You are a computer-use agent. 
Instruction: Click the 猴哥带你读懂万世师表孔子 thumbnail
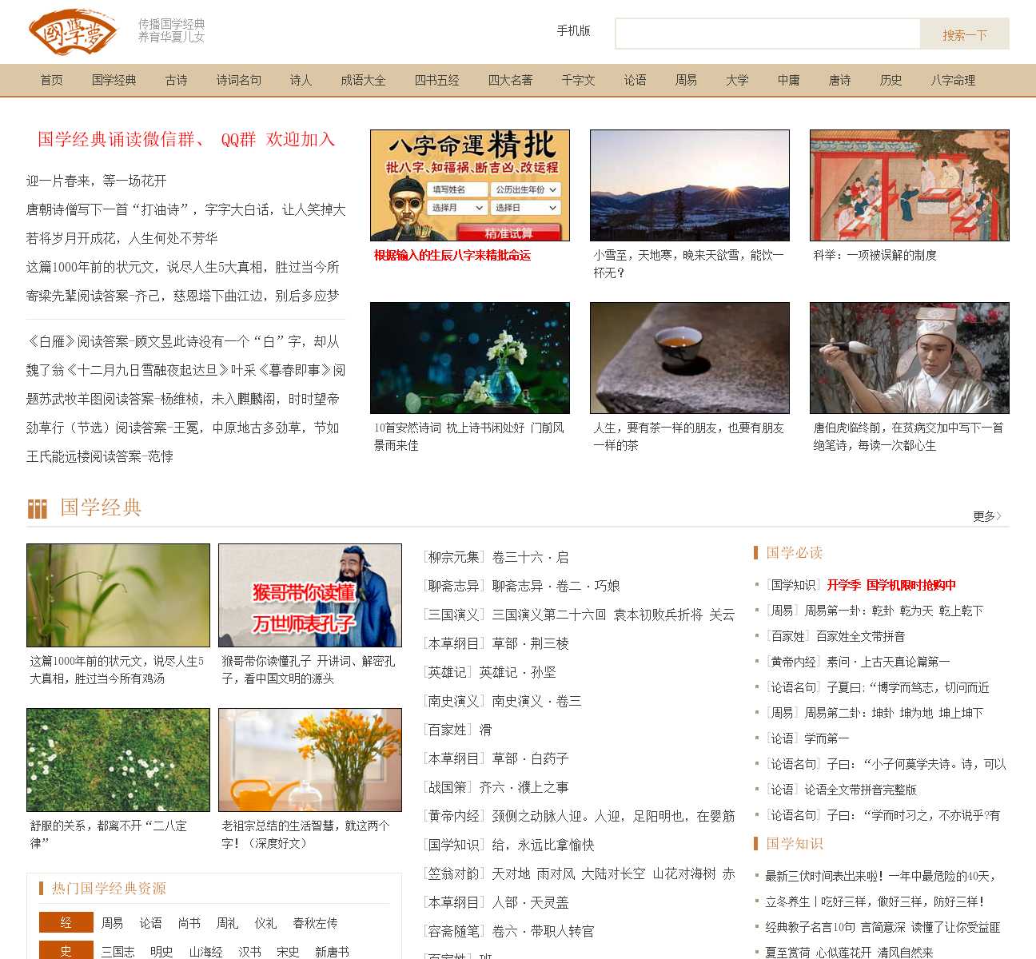(310, 595)
